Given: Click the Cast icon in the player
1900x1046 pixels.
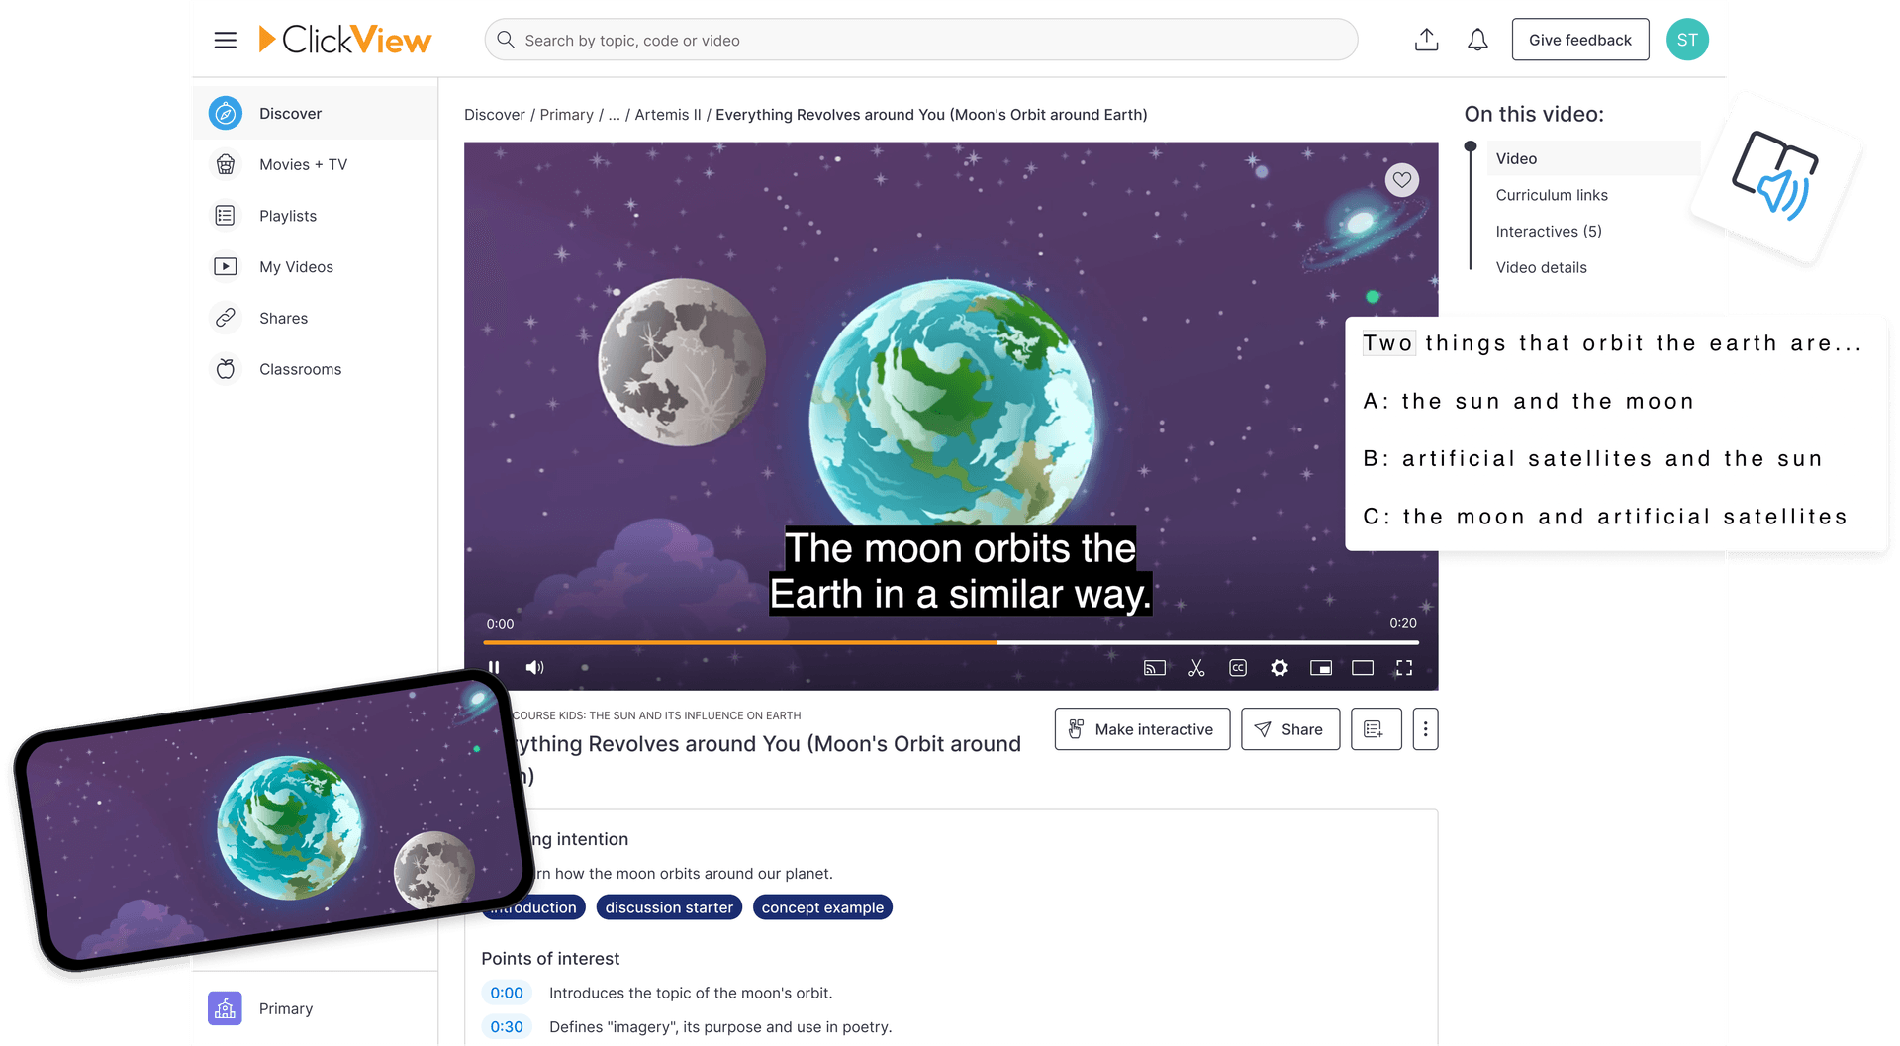Looking at the screenshot, I should (x=1153, y=667).
